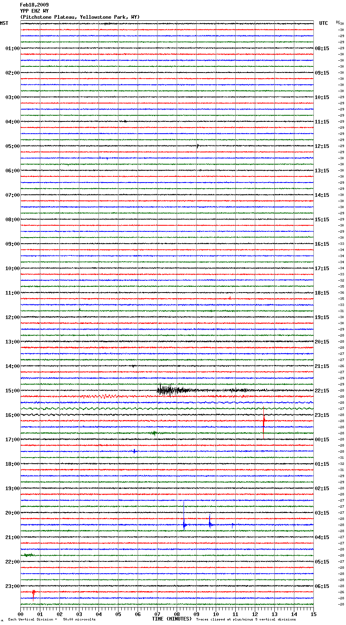
Task: Select the 06:15 UTC time label
Action: [x=322, y=586]
